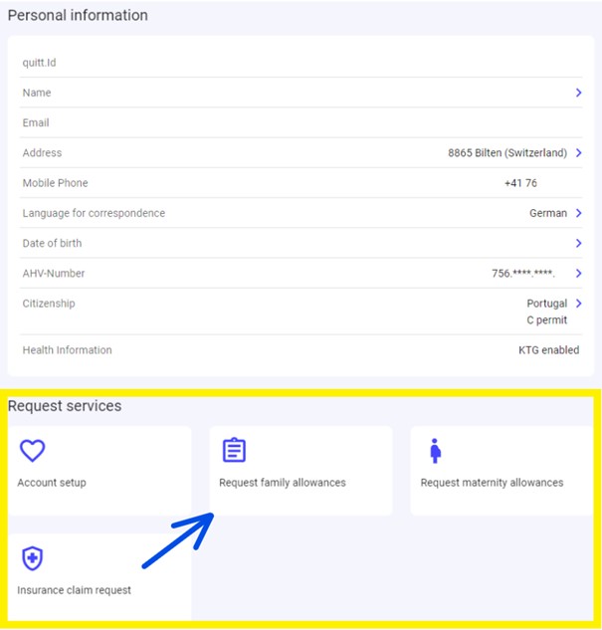Click the Citizenship row chevron
This screenshot has height=630, width=602.
coord(578,304)
